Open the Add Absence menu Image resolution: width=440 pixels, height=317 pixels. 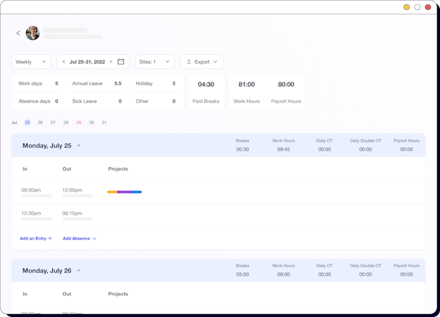pos(80,239)
